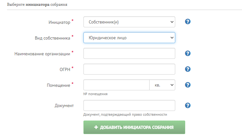Click the chevron arrow of Собственник(и) select
The width and height of the screenshot is (242, 136).
point(172,22)
